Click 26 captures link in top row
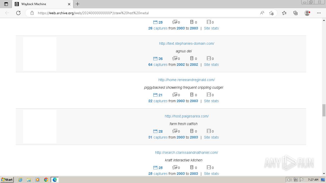The height and width of the screenshot is (183, 326). (158, 28)
